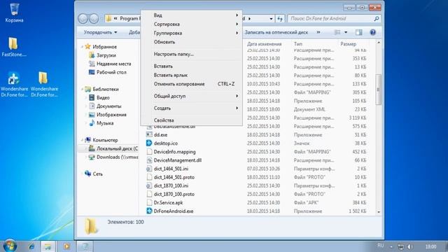Click the dict_1464_501.ini file icon
The width and height of the screenshot is (448, 252).
(x=149, y=169)
